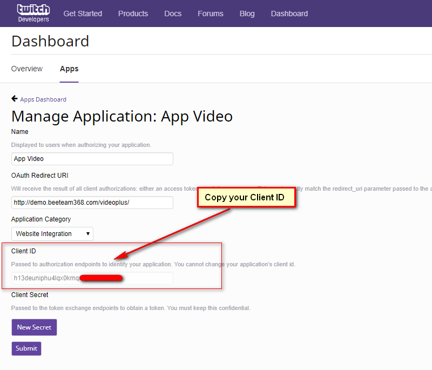
Task: Focus the OAuth Redirect URI input field
Action: point(92,203)
